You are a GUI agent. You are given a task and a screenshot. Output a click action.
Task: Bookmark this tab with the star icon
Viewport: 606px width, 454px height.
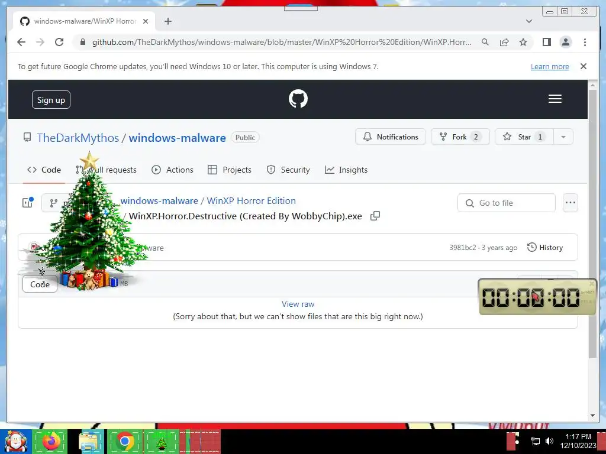pos(523,42)
